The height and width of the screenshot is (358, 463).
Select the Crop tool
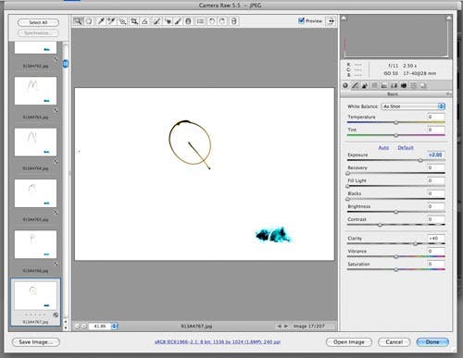coord(134,21)
